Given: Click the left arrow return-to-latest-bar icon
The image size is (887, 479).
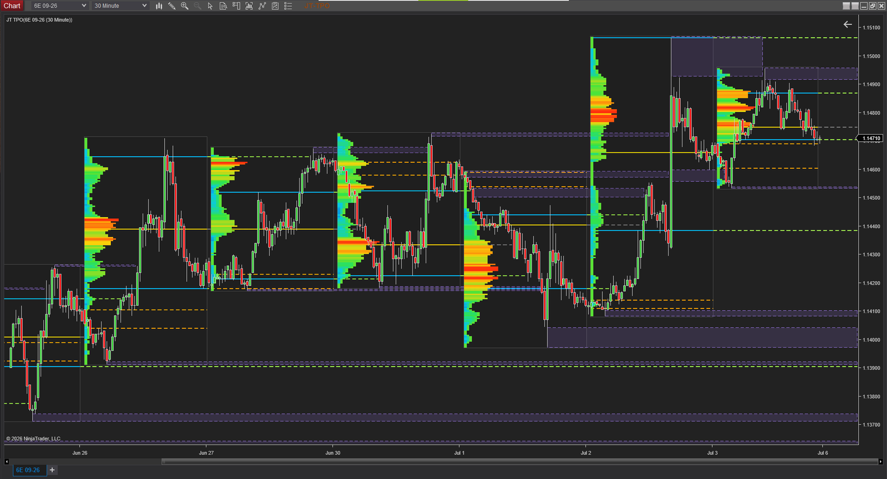Looking at the screenshot, I should (x=848, y=24).
